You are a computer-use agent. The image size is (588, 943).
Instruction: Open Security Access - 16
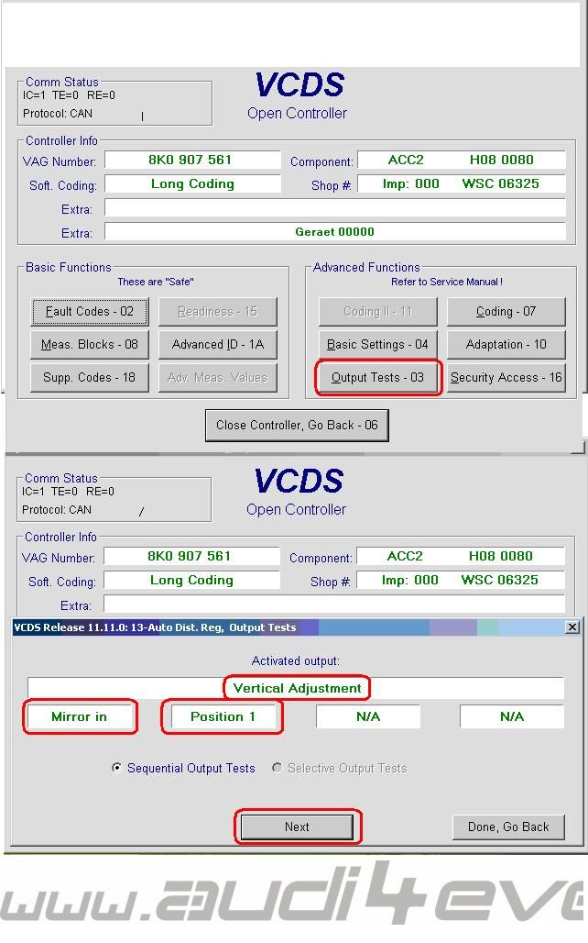click(506, 378)
